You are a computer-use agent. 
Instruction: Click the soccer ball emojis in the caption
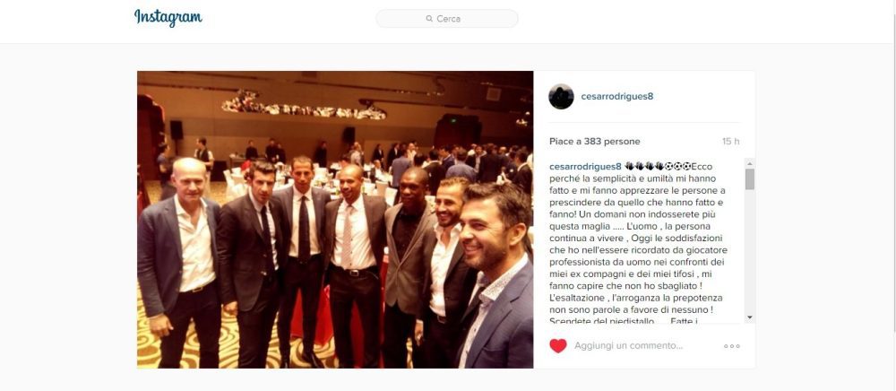677,166
